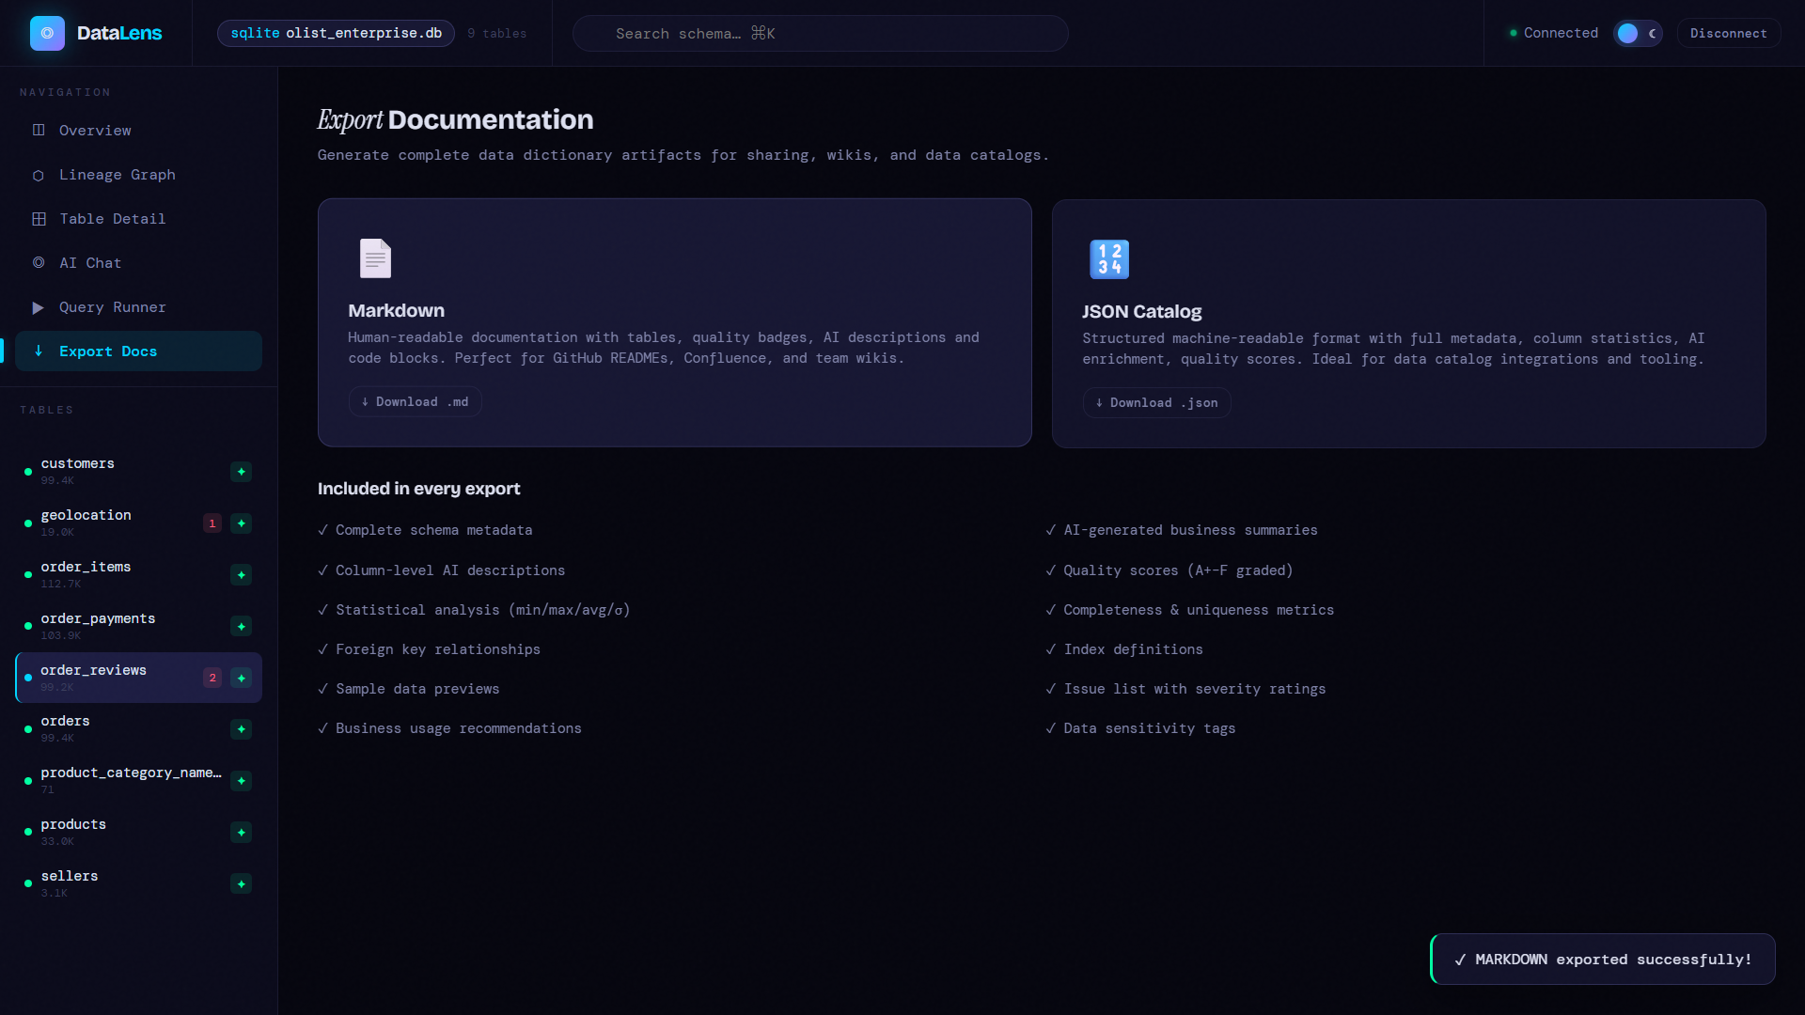Open the order_payments table

(x=138, y=627)
